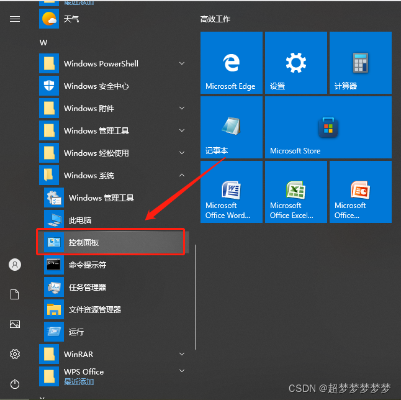This screenshot has height=400, width=401.
Task: Click the Windows 轻松使用 folder label
Action: pos(96,153)
